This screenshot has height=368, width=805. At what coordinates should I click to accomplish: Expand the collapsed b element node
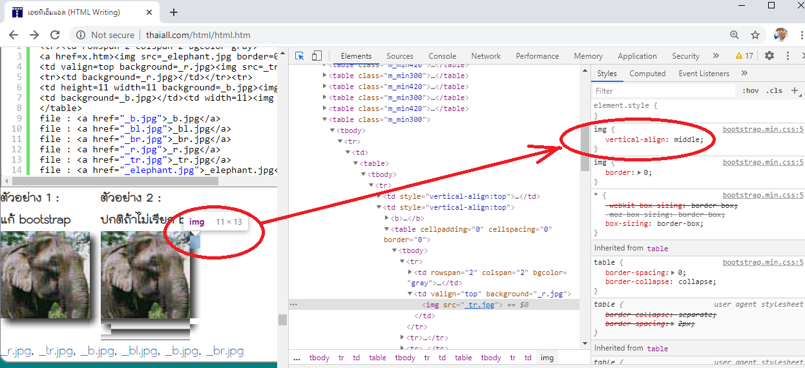(386, 218)
